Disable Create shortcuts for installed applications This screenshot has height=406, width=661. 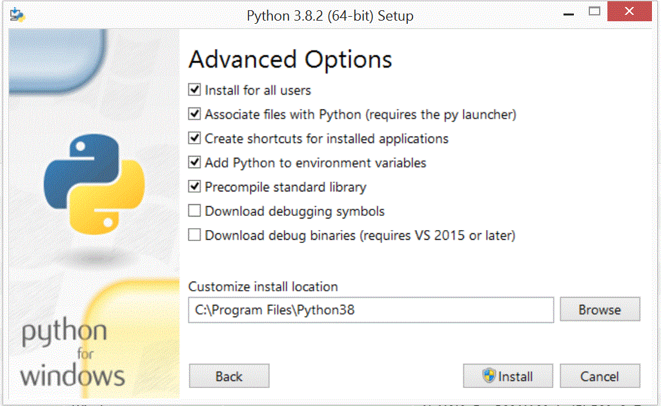click(194, 138)
